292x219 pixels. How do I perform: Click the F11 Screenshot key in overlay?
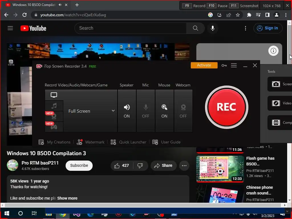(x=234, y=6)
